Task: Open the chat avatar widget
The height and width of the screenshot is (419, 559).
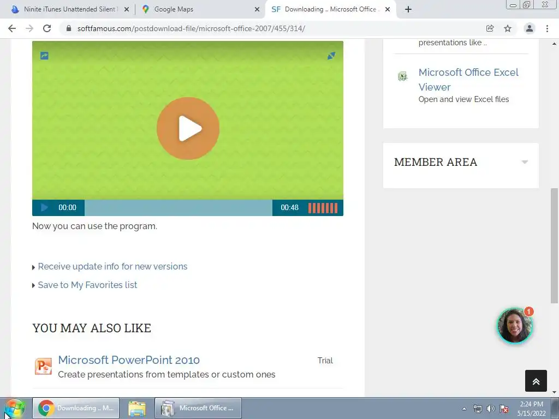Action: click(514, 326)
